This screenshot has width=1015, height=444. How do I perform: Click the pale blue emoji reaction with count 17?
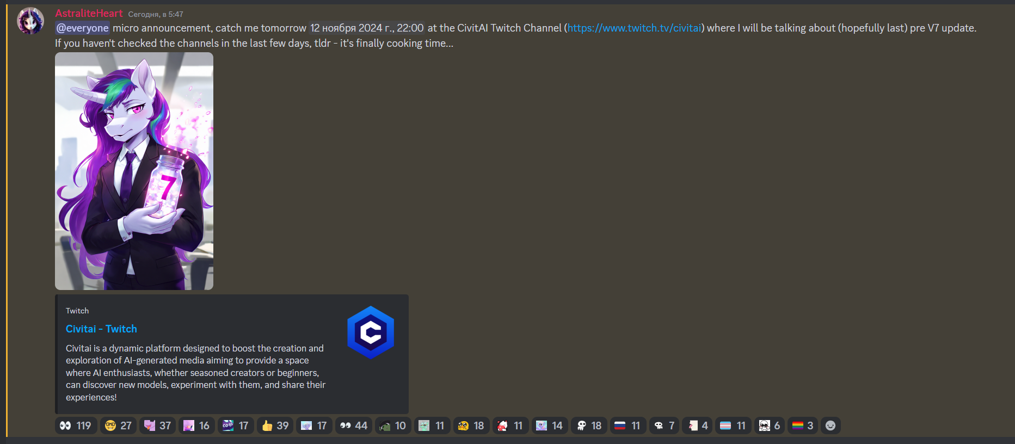[x=314, y=425]
